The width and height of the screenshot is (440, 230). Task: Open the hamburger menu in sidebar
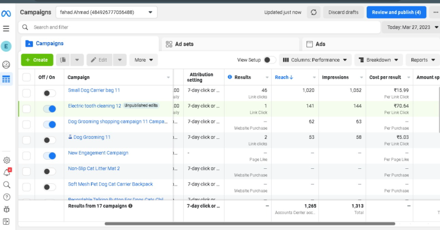pos(6,28)
